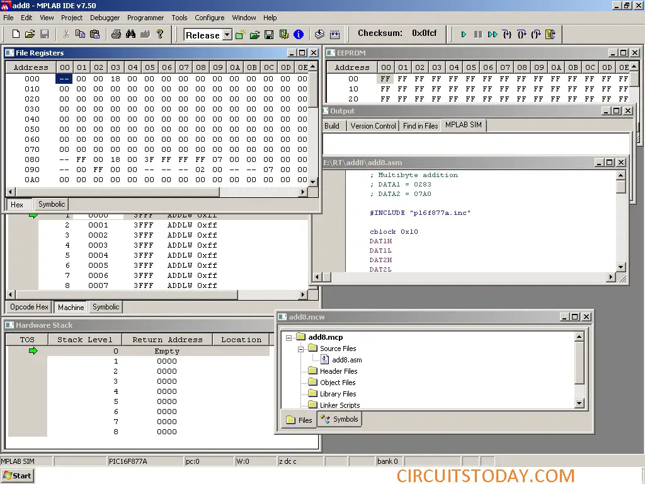
Task: Click the Step Over debugger icon
Action: [x=522, y=35]
